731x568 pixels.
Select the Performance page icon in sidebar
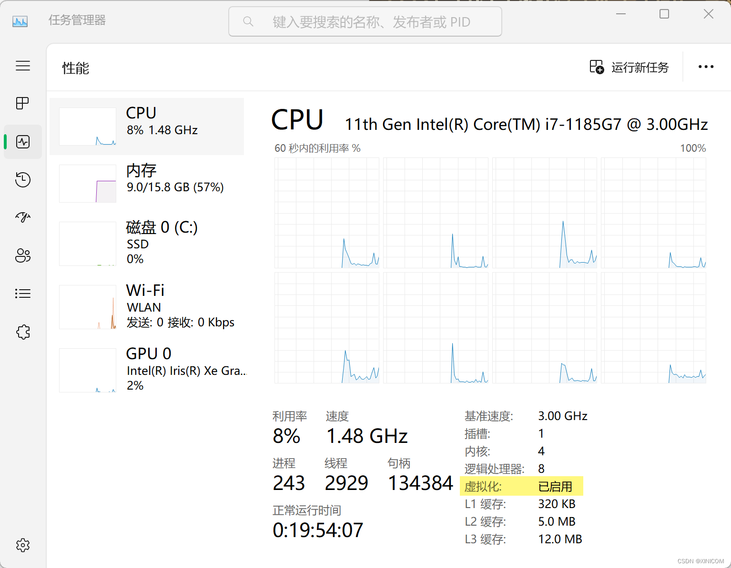[23, 142]
